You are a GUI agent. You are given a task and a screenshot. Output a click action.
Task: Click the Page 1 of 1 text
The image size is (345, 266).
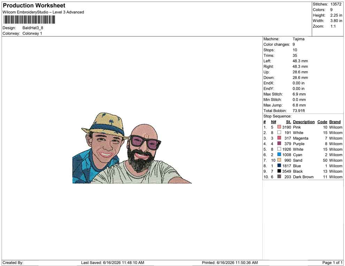coord(332,263)
